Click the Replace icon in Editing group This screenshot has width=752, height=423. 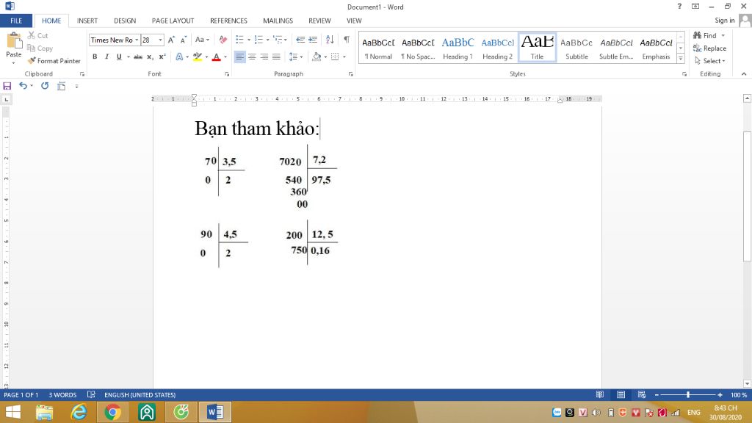[x=698, y=48]
